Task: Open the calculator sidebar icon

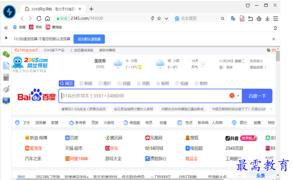Action: tap(6, 77)
